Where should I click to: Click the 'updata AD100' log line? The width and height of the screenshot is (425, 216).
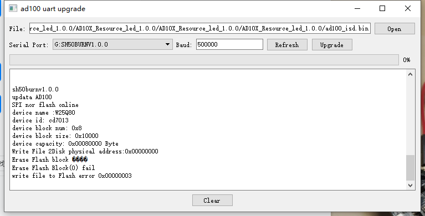coord(32,97)
